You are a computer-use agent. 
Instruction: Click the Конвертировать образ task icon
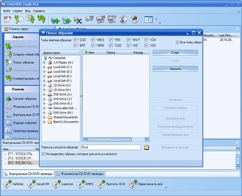click(9, 78)
